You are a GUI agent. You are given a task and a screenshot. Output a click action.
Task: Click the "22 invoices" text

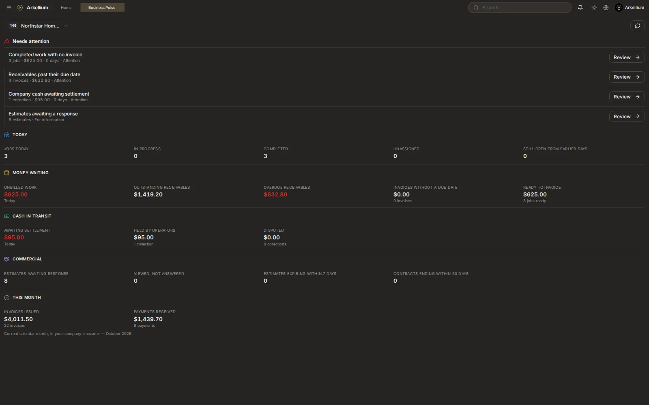(14, 326)
